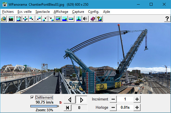
Task: Jump to start with the rewind bar button
Action: coord(67,108)
